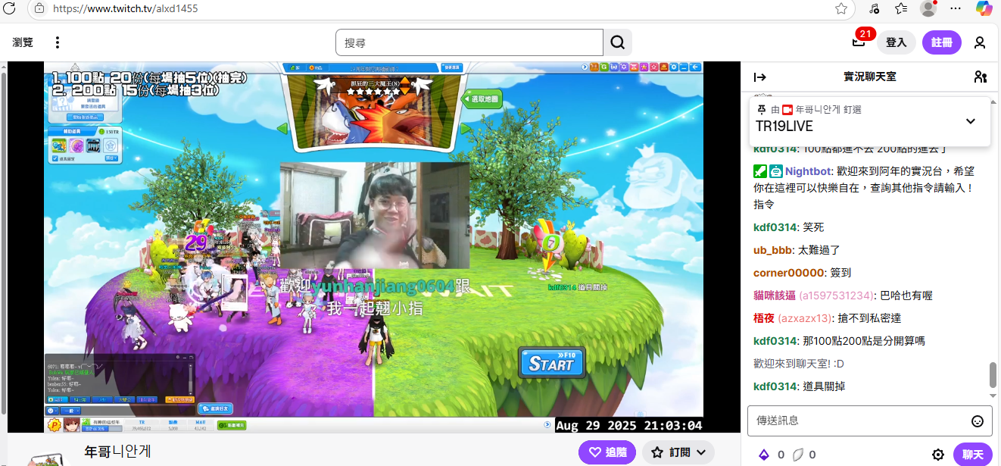Screen dimensions: 1001x466
Task: Open the 訂閱 subscribe dropdown
Action: pyautogui.click(x=678, y=452)
